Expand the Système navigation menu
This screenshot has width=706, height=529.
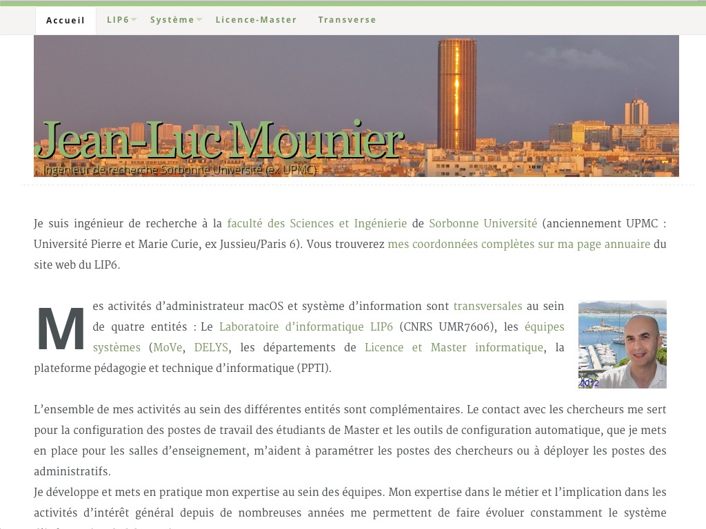pos(171,20)
